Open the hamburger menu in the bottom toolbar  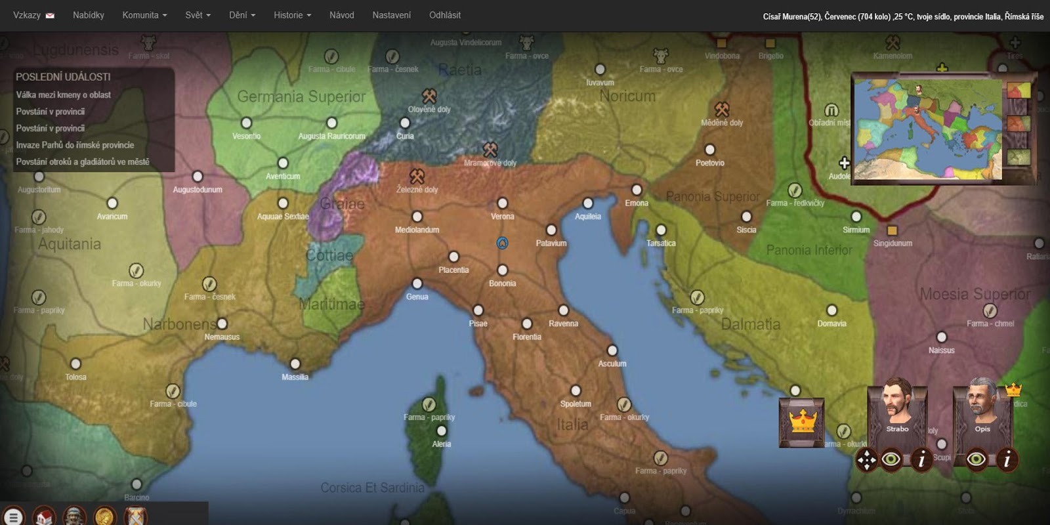[x=13, y=517]
